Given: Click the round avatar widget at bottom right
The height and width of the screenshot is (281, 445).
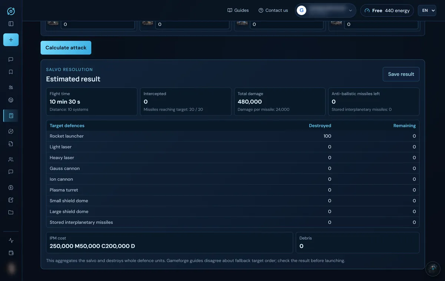Looking at the screenshot, I should (x=432, y=269).
